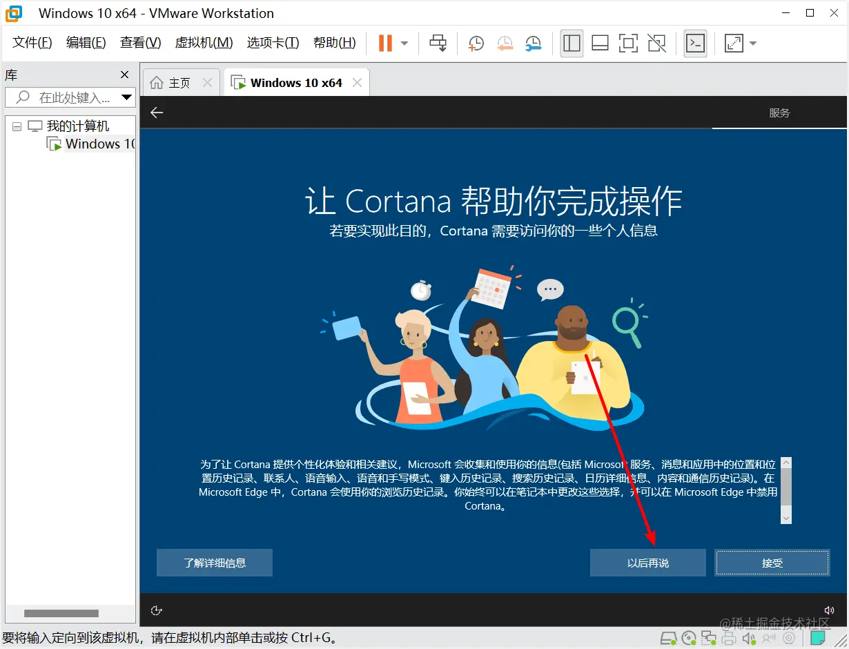
Task: Close the Windows 10 x64 tab
Action: click(x=357, y=83)
